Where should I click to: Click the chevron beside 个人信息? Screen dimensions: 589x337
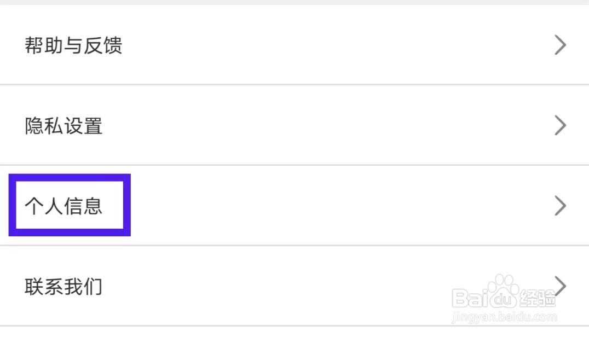tap(560, 206)
